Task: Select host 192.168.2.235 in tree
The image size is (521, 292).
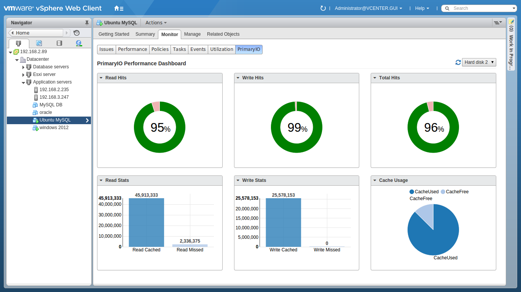Action: [54, 90]
